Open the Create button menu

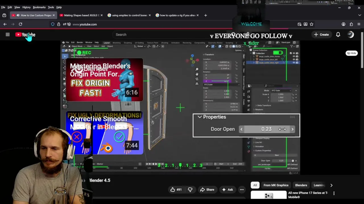coord(321,35)
